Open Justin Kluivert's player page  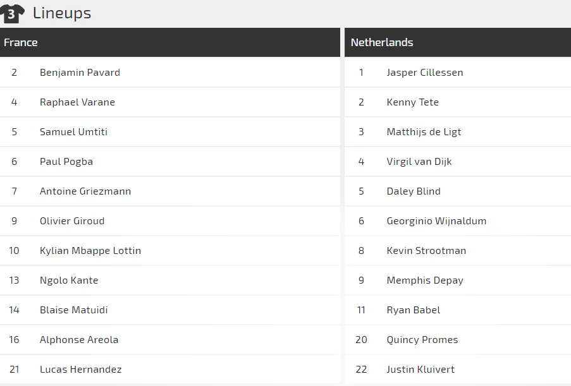[x=421, y=370]
